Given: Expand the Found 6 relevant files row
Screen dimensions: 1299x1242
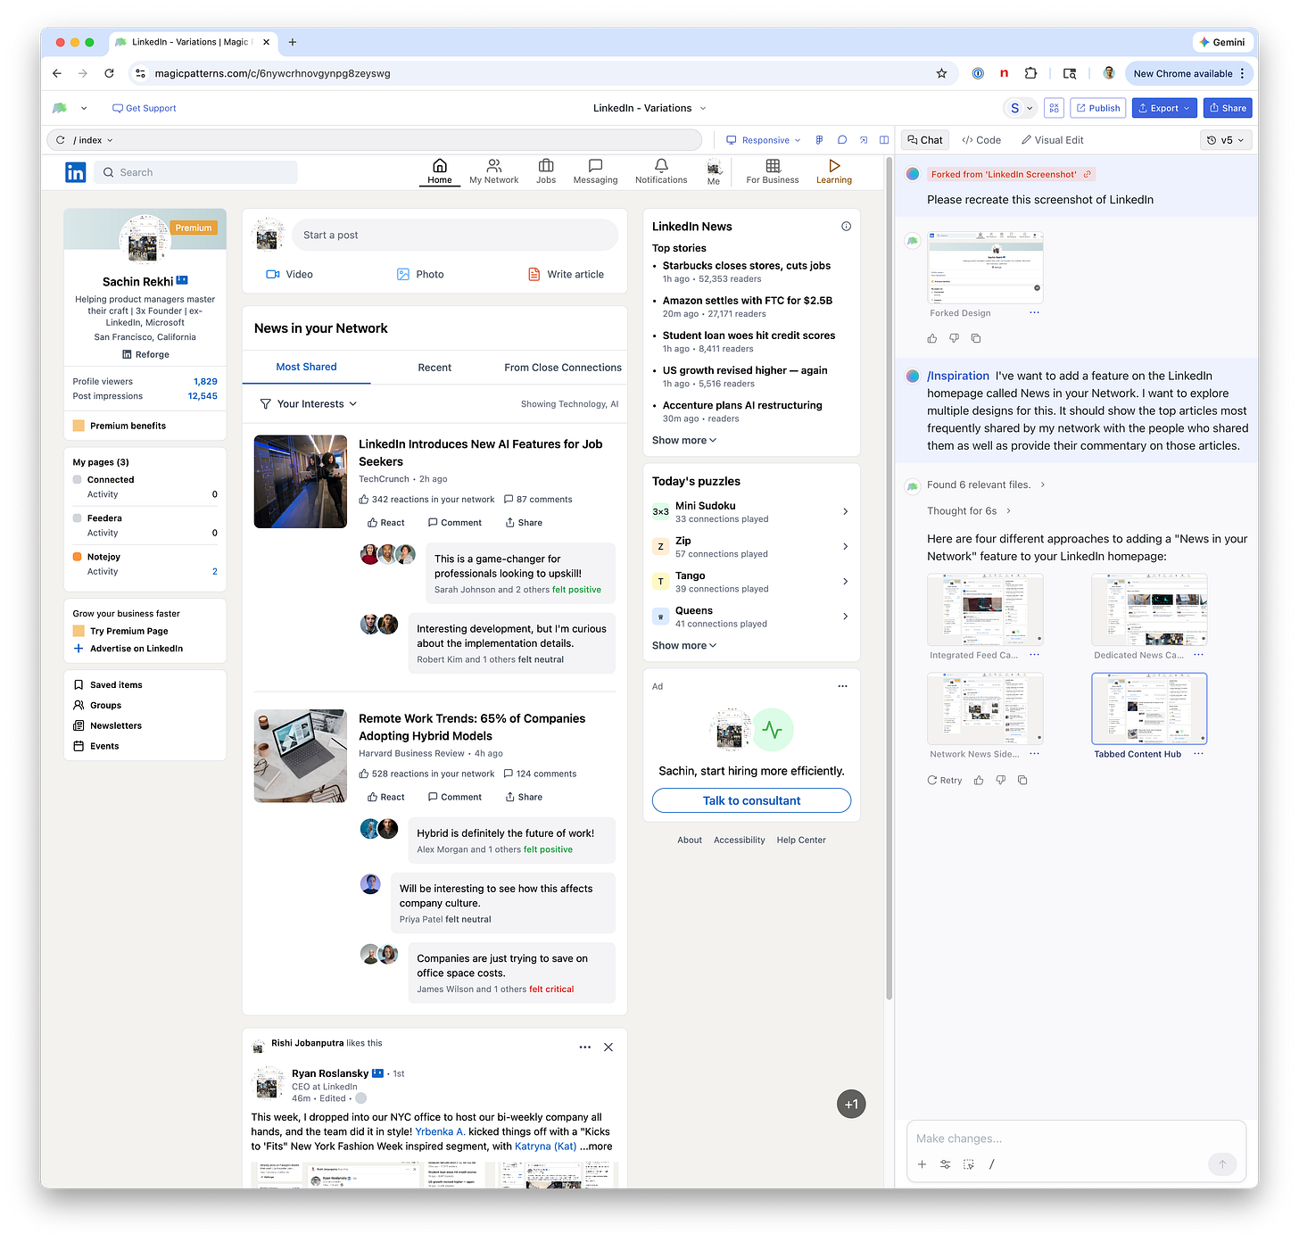Looking at the screenshot, I should click(986, 484).
